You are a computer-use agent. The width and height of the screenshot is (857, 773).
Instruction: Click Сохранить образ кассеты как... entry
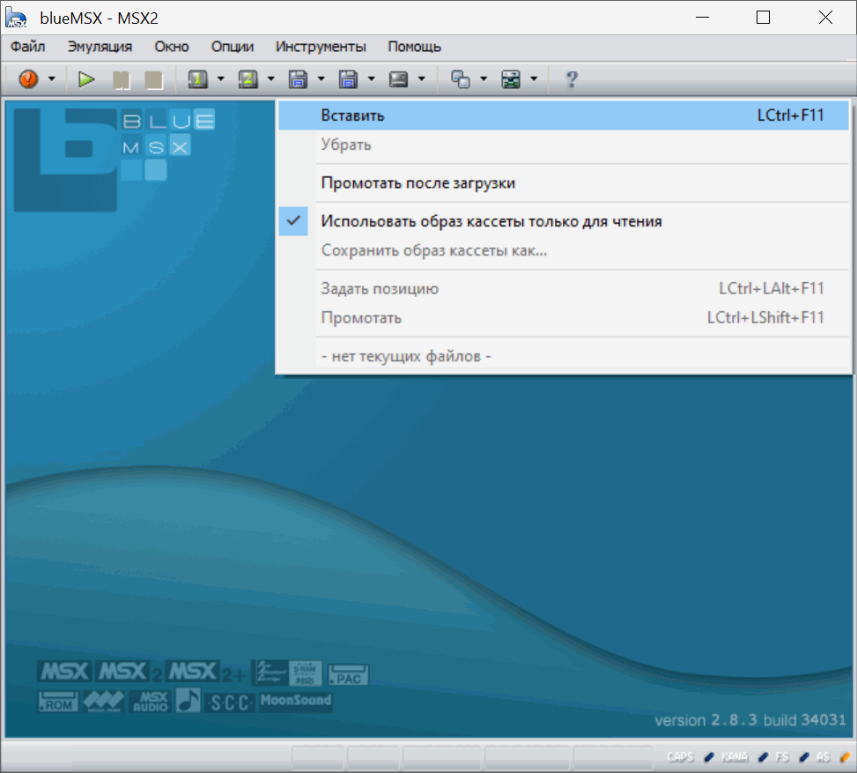[564, 250]
